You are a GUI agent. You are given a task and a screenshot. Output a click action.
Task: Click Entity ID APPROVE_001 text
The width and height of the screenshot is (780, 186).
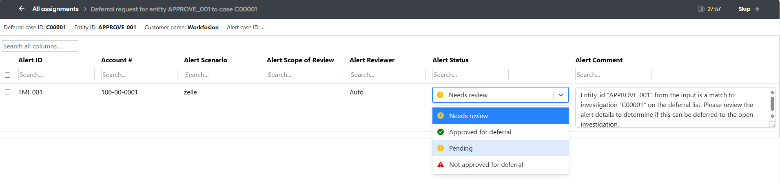point(105,27)
